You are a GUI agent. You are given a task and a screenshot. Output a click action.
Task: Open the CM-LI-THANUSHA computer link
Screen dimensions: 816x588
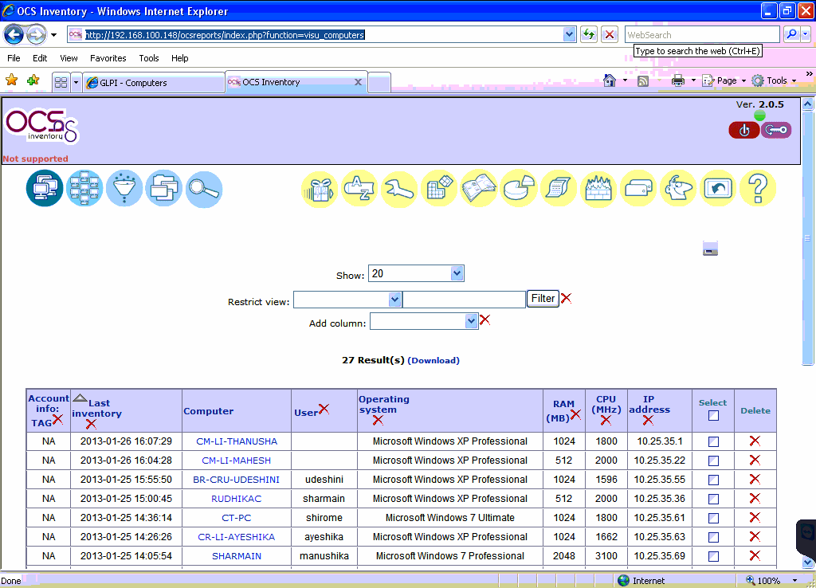[237, 441]
